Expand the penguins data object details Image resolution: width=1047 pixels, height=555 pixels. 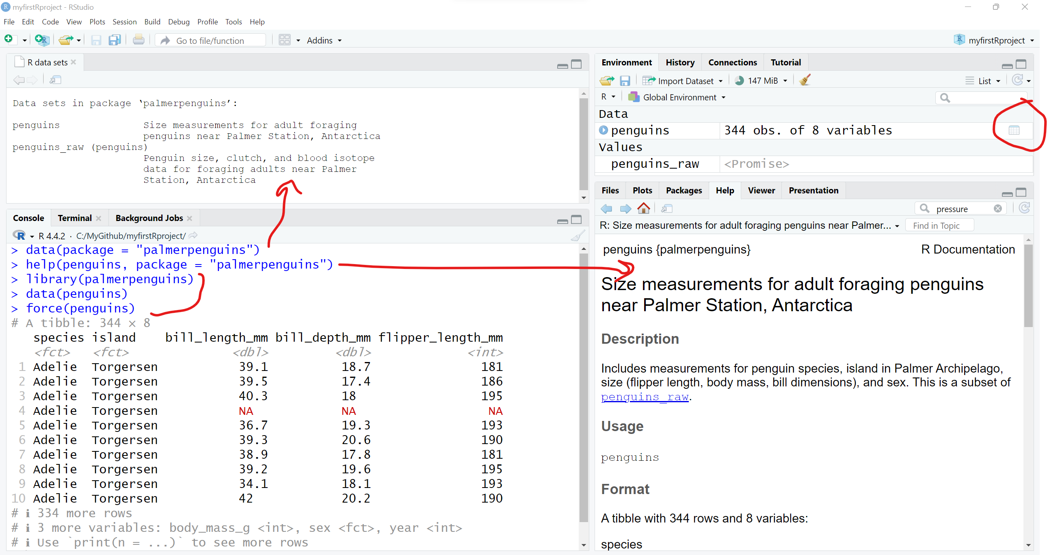pyautogui.click(x=604, y=130)
